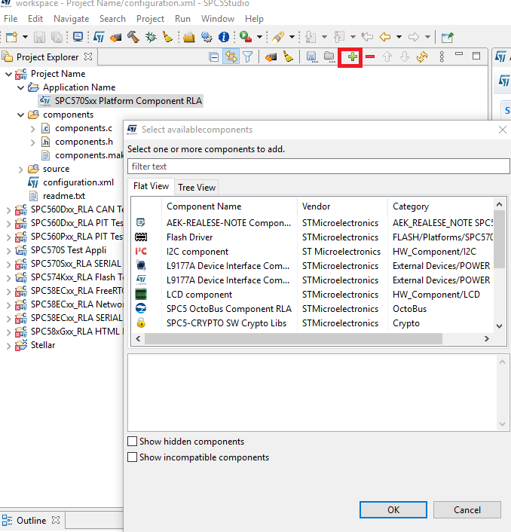This screenshot has width=511, height=532.
Task: Open the New wizard dropdown arrow
Action: [x=25, y=37]
